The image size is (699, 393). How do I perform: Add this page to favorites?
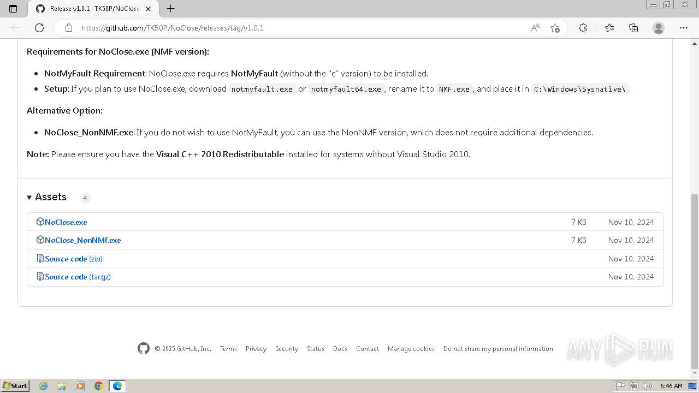tap(555, 28)
